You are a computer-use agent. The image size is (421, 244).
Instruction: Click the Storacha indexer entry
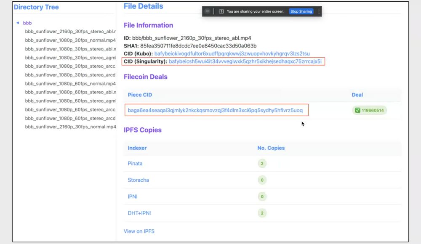tap(138, 180)
